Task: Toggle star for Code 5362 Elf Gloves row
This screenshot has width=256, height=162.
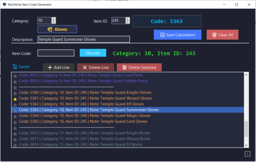Action: coord(15,105)
